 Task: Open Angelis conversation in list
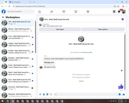[17, 45]
